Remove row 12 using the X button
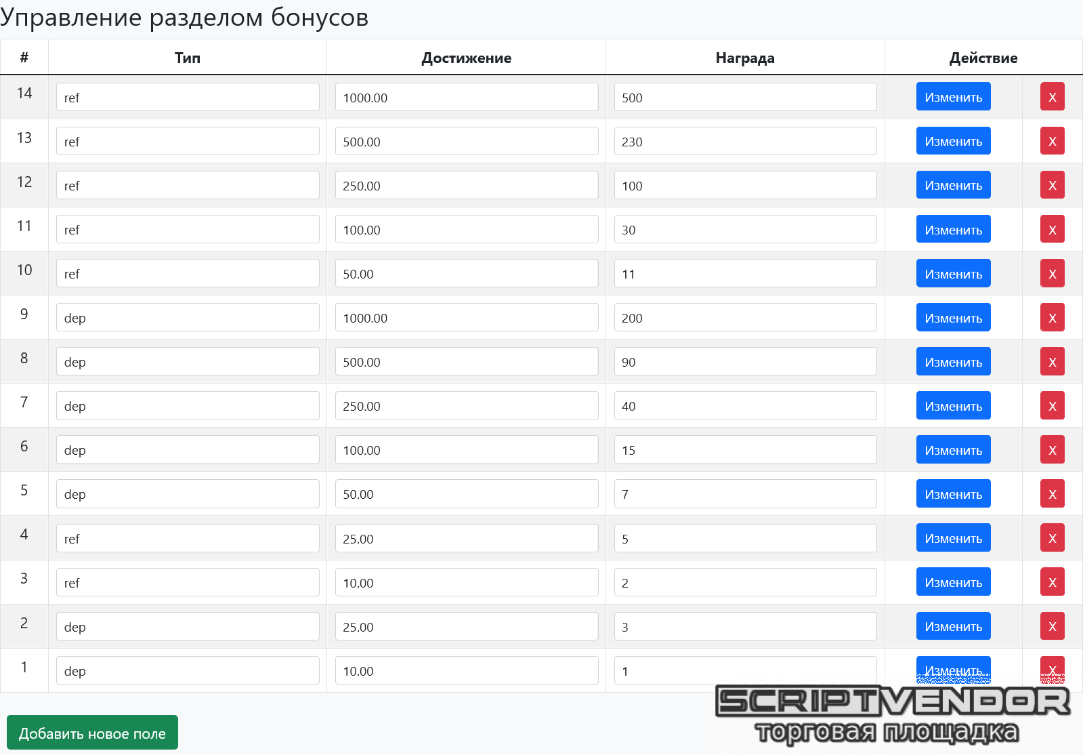The image size is (1083, 755). tap(1052, 185)
